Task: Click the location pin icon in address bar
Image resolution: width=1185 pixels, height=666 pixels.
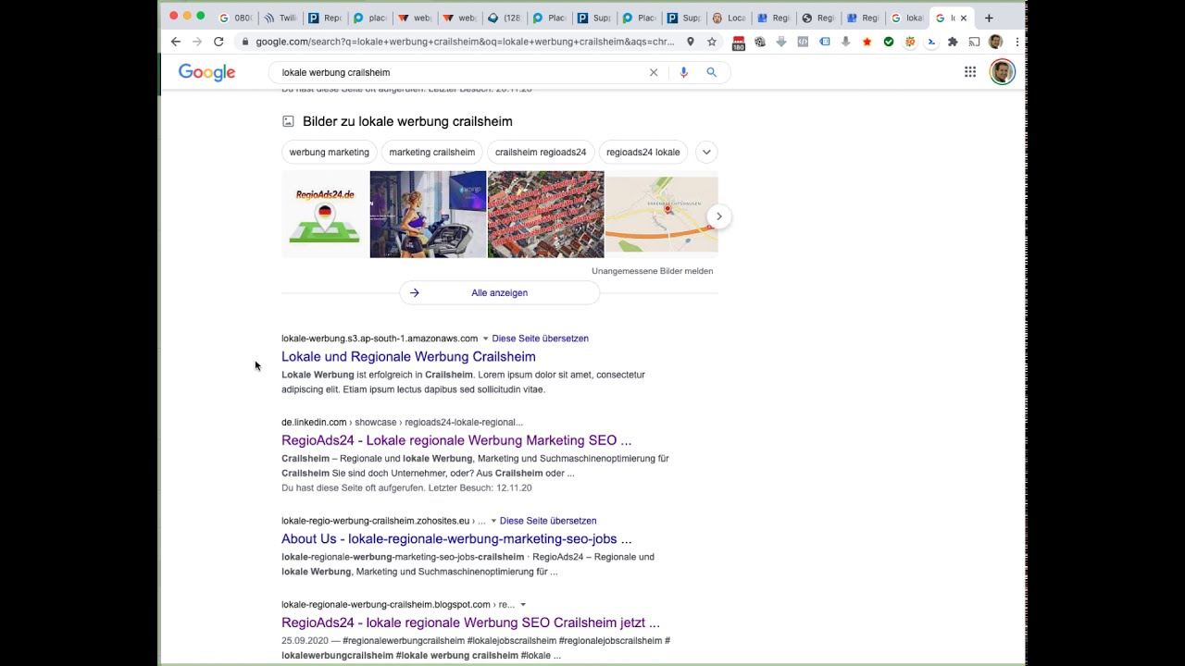Action: click(691, 42)
